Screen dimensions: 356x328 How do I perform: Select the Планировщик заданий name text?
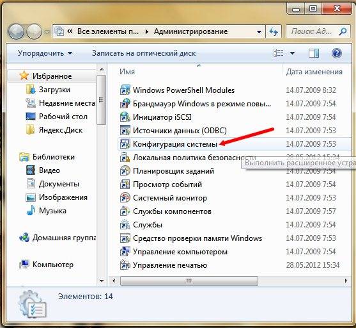173,170
